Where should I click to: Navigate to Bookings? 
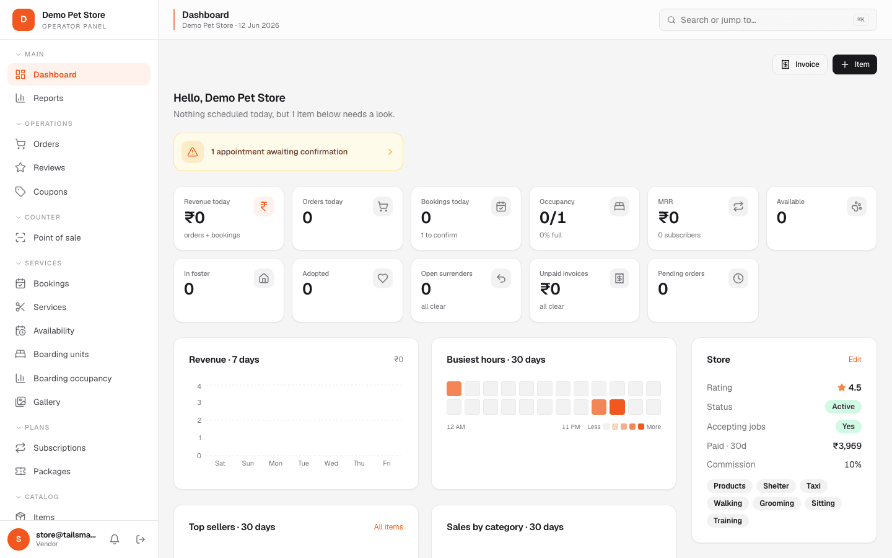79,283
